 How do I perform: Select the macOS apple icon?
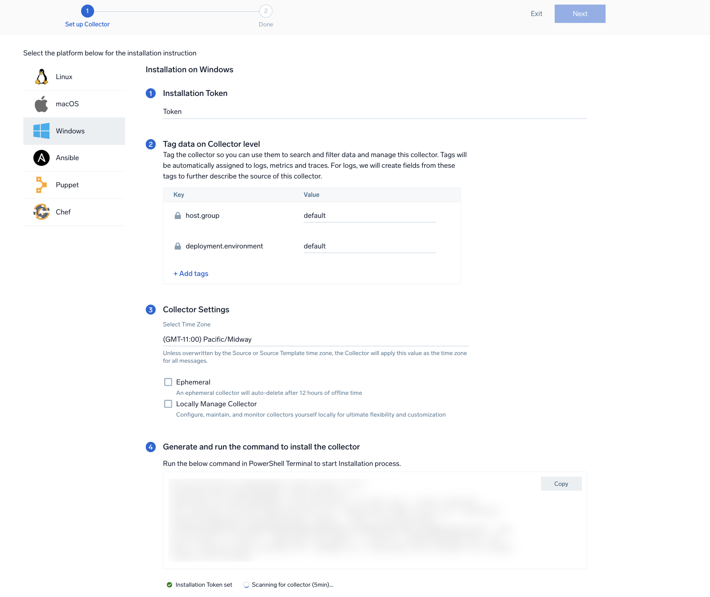41,104
